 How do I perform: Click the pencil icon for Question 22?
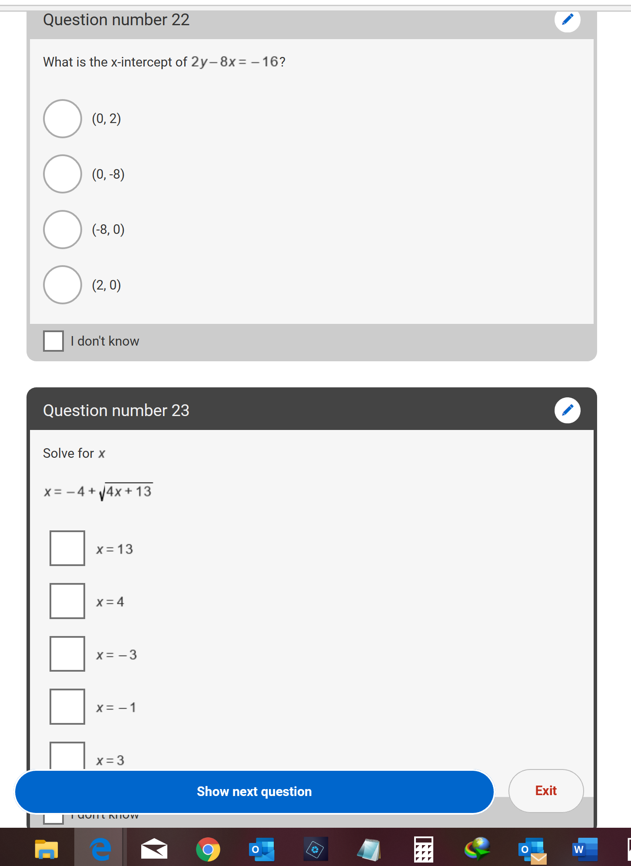(x=567, y=20)
